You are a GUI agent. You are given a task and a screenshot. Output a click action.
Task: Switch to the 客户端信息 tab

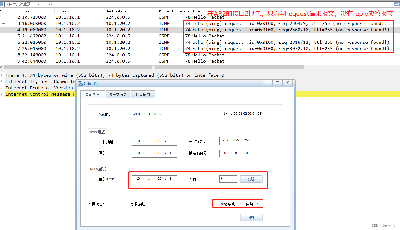pos(118,94)
